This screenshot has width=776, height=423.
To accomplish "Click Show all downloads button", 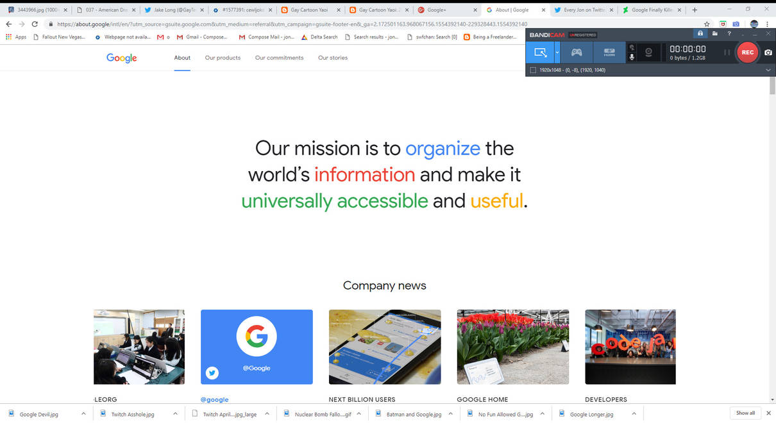I will 745,413.
